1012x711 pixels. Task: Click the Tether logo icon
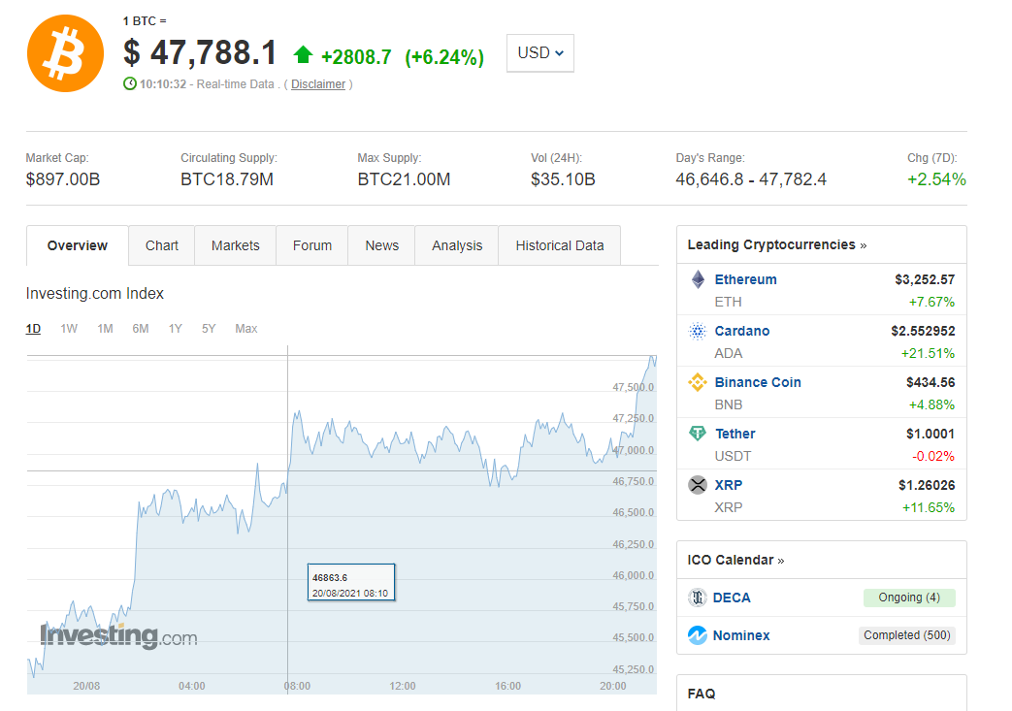click(x=698, y=434)
